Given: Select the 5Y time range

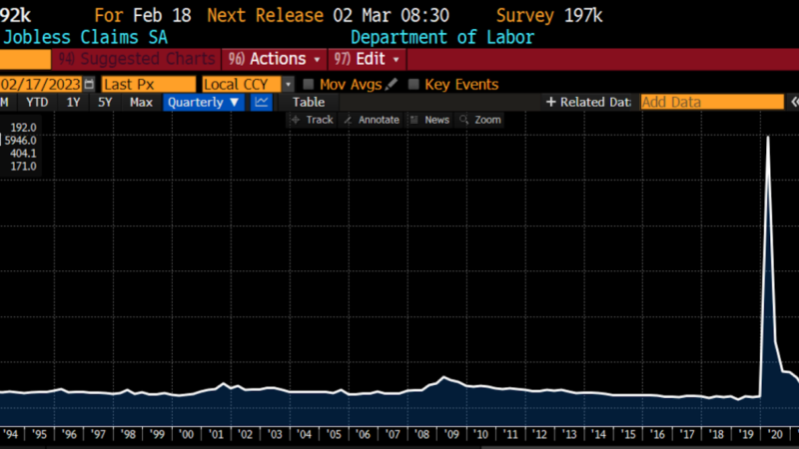Looking at the screenshot, I should tap(105, 102).
